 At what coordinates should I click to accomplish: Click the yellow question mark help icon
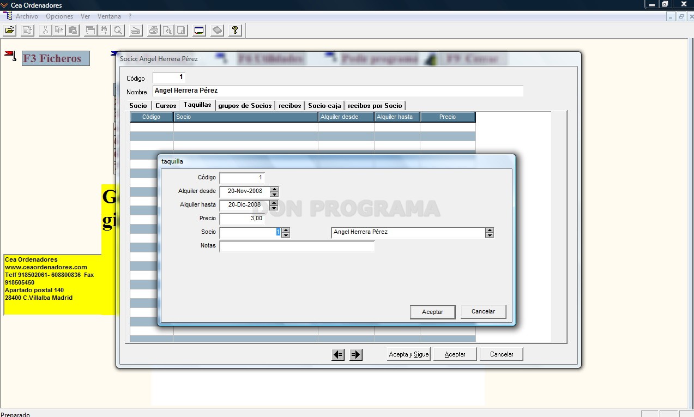point(235,31)
